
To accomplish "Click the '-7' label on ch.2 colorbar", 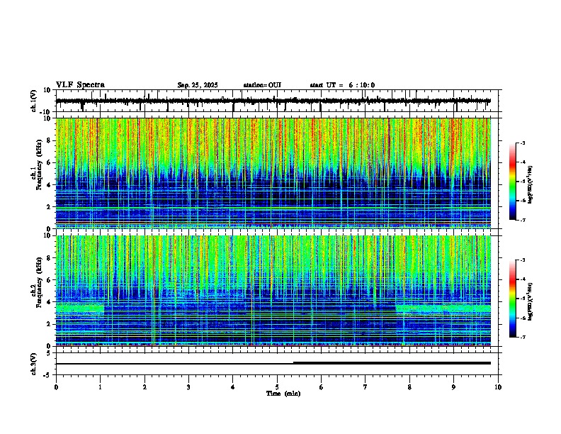I will 522,337.
